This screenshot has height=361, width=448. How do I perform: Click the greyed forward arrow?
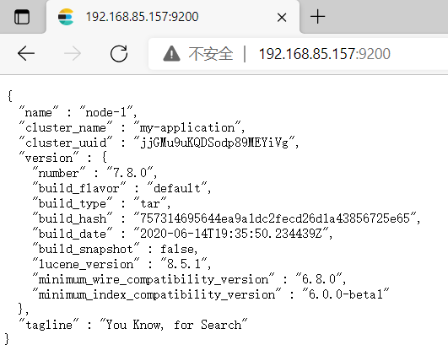pyautogui.click(x=73, y=53)
